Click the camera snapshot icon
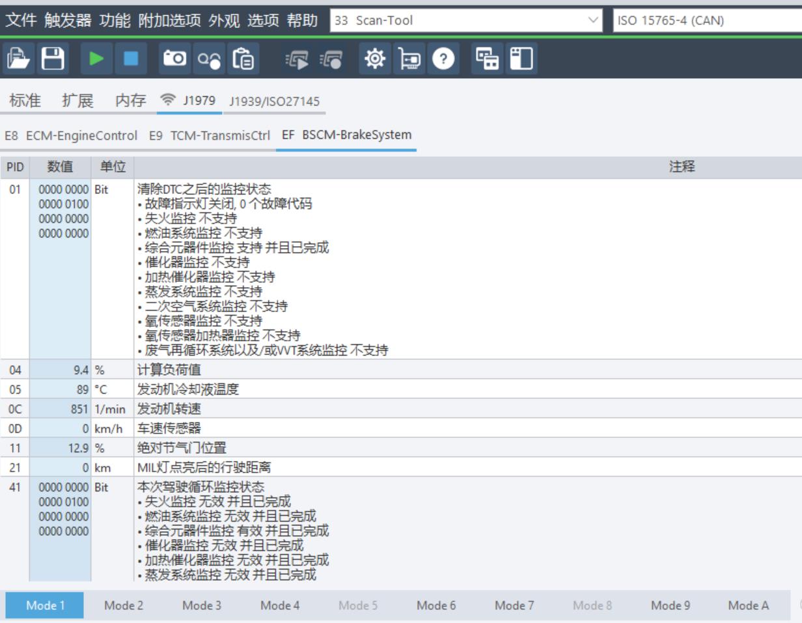This screenshot has width=802, height=623. (174, 59)
